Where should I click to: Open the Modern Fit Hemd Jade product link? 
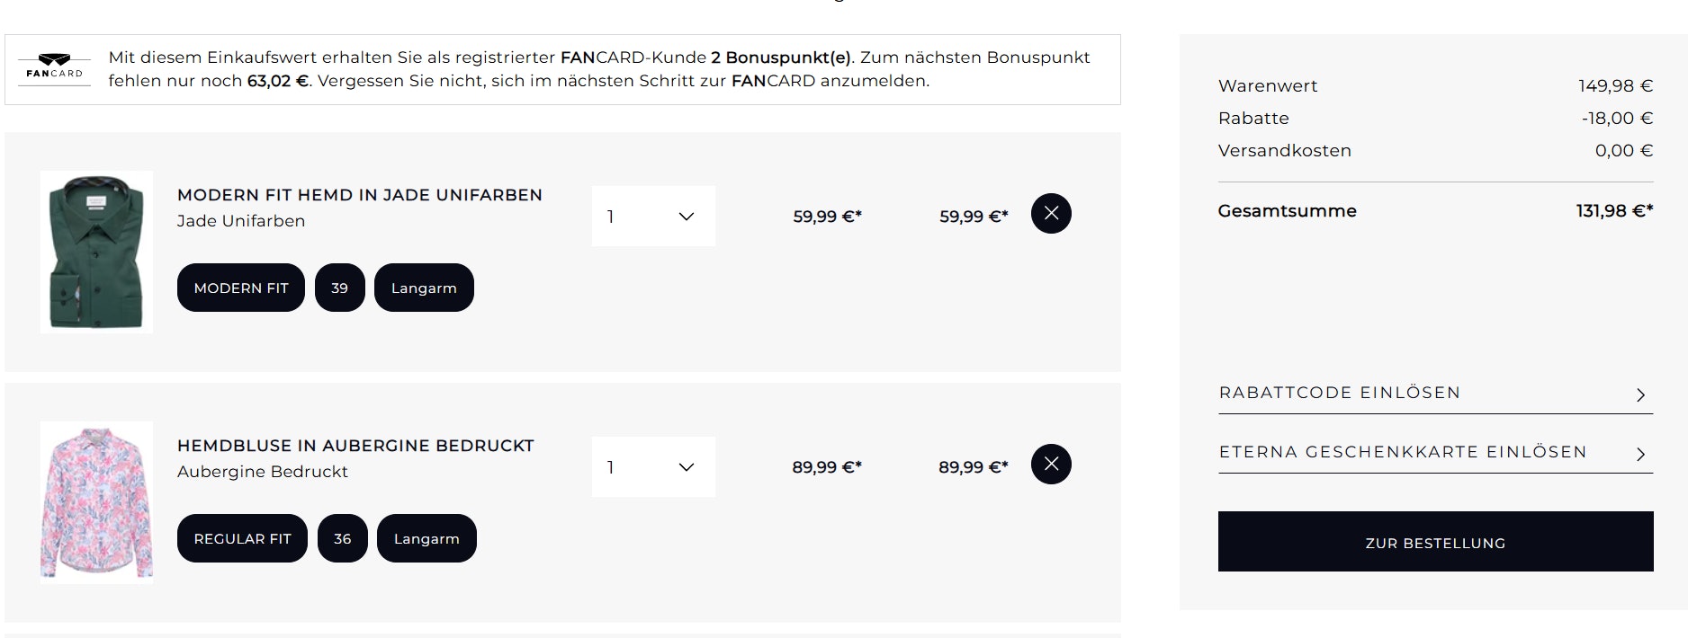(360, 195)
